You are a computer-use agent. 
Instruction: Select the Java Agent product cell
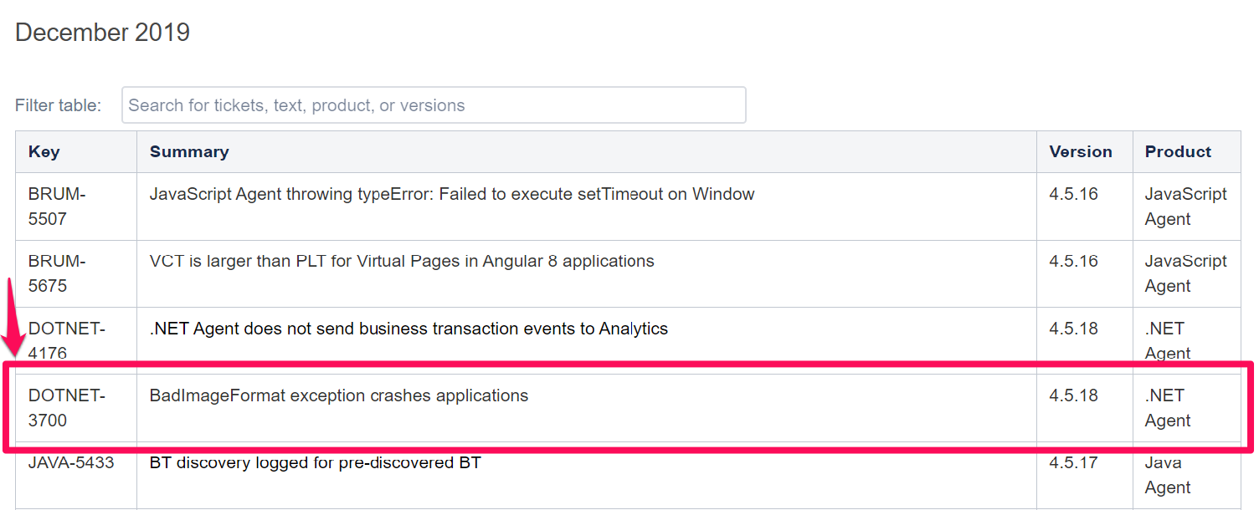1168,475
